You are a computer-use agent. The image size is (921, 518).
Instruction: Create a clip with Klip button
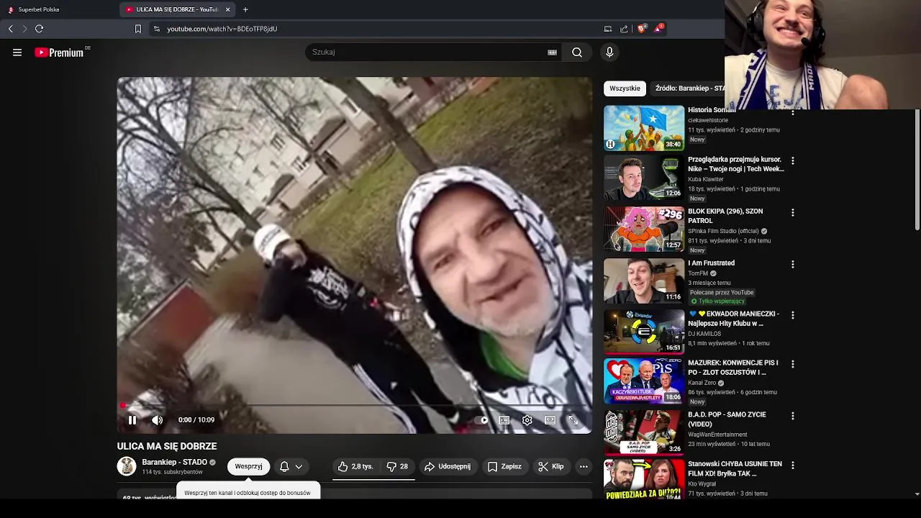(x=551, y=467)
